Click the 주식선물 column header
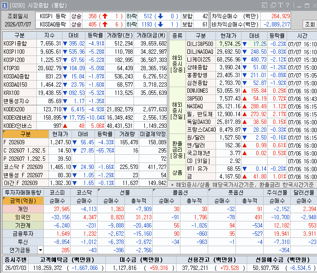The image size is (317, 273). coord(277,192)
